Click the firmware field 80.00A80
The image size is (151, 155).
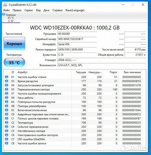click(77, 34)
